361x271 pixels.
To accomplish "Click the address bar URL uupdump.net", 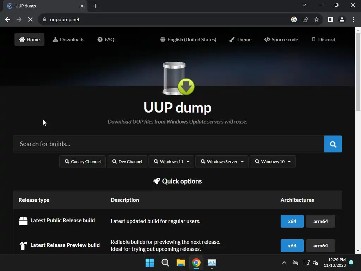I will click(x=65, y=20).
